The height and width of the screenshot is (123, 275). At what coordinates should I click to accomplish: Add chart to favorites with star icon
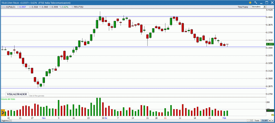[x=250, y=3]
